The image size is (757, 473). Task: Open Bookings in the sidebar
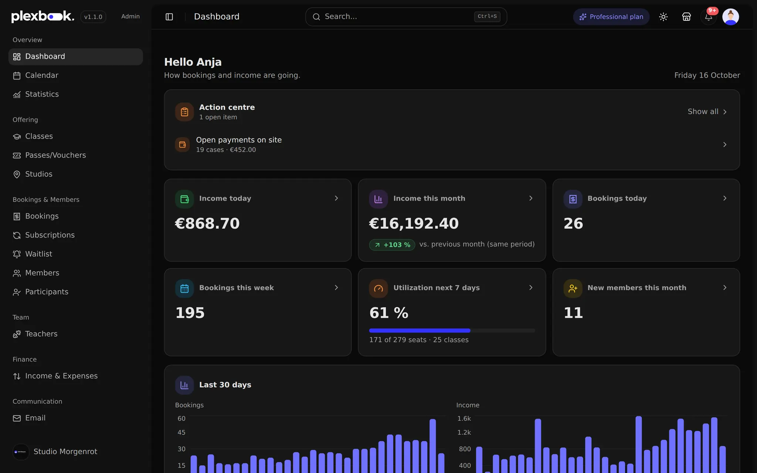click(x=76, y=216)
